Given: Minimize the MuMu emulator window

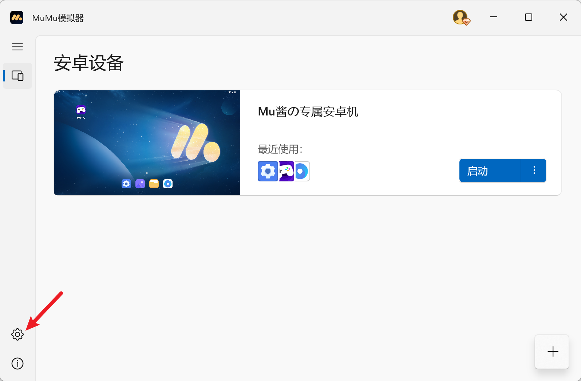Looking at the screenshot, I should coord(494,17).
